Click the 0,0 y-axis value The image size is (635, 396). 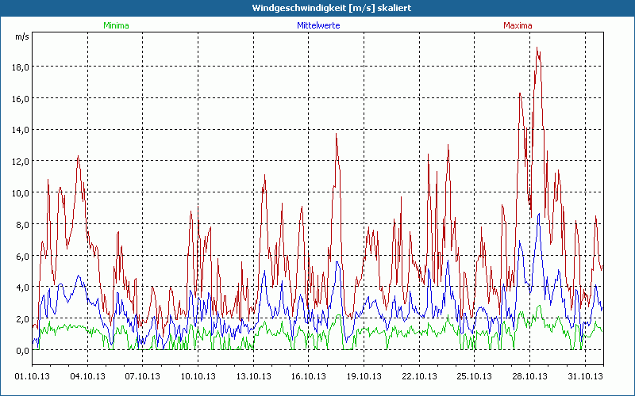(x=24, y=350)
